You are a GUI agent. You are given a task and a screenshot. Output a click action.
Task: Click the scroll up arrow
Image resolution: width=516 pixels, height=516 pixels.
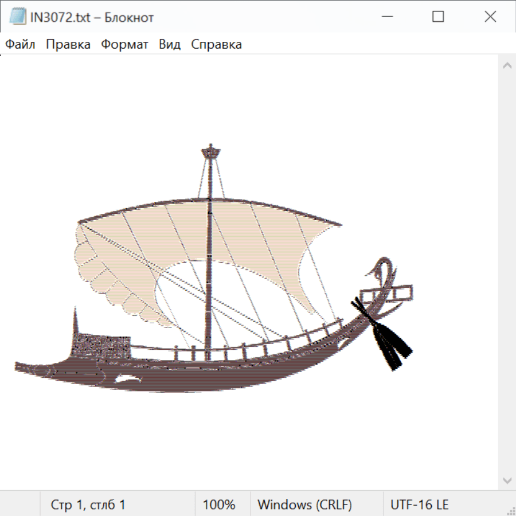click(507, 66)
